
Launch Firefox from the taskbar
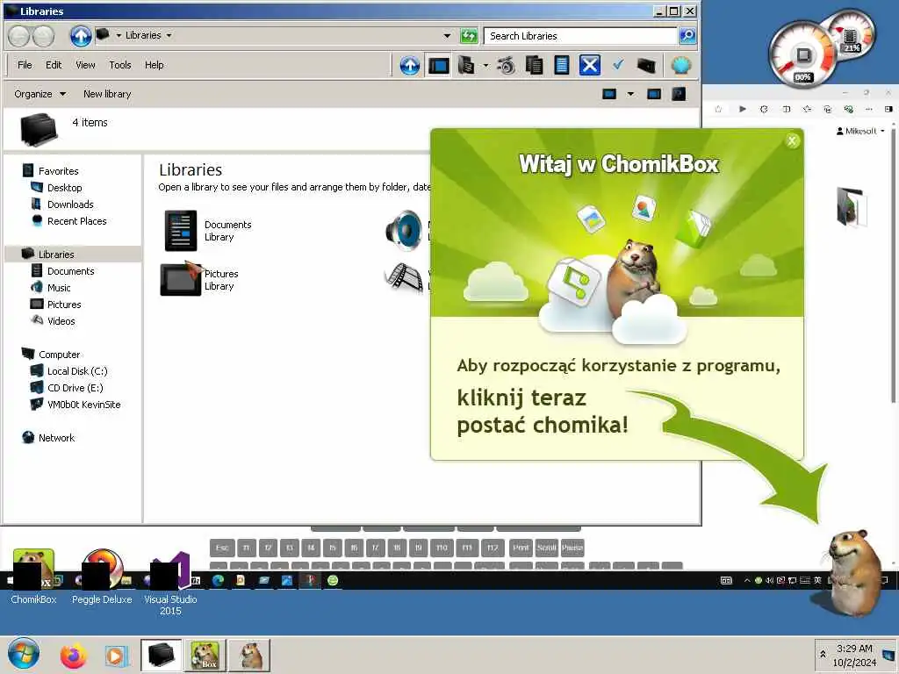pyautogui.click(x=74, y=655)
